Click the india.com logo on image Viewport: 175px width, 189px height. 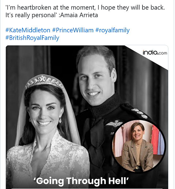(x=155, y=52)
